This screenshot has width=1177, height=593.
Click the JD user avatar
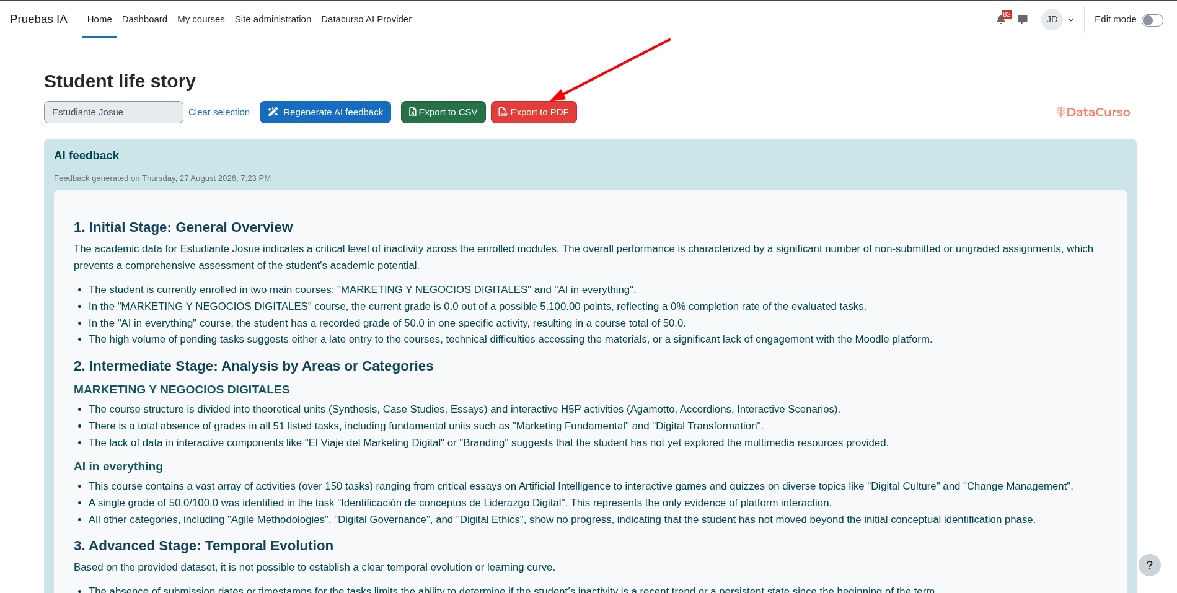point(1052,19)
